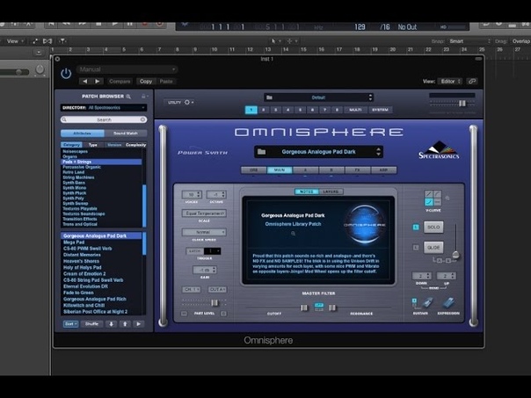Click the Sustain pedal icon
Viewport: 531px width, 398px height.
tap(427, 302)
